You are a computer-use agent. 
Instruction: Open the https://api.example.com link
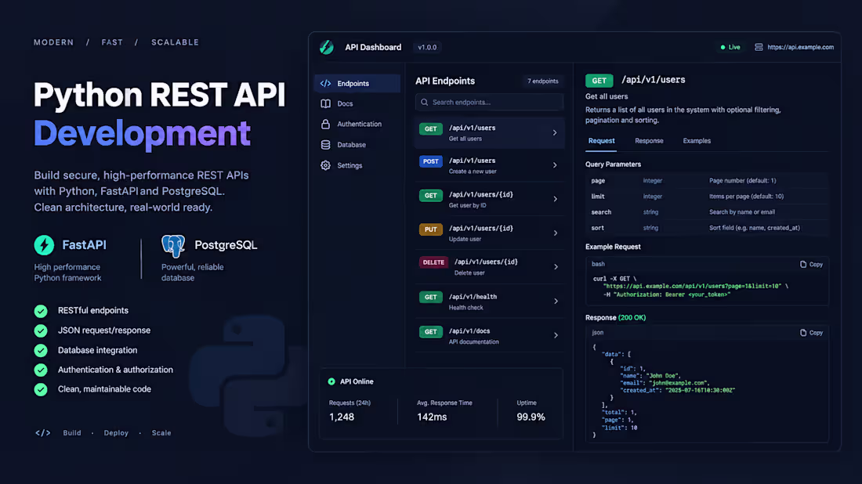(x=800, y=47)
